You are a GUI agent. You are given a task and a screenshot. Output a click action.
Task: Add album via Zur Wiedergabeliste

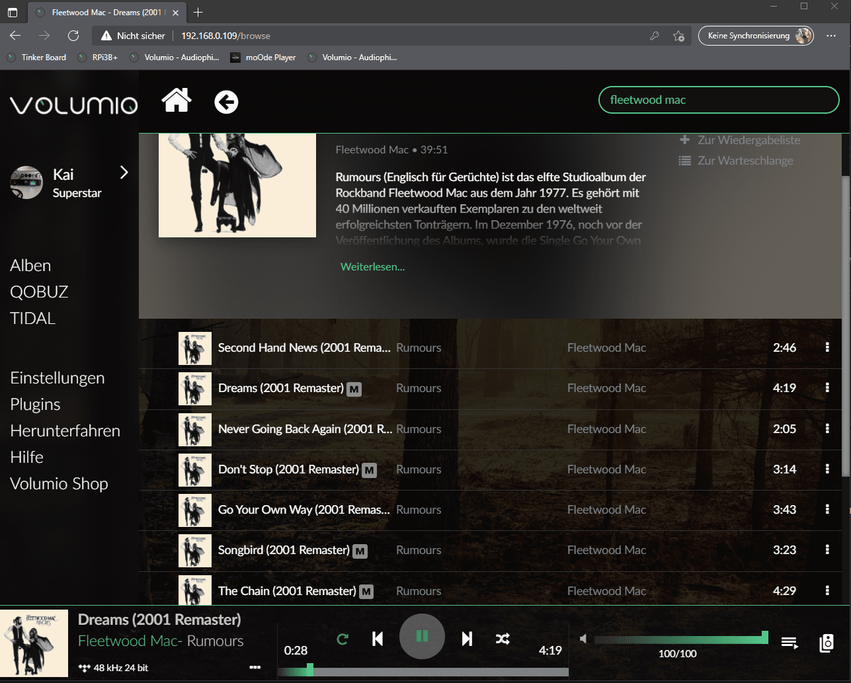tap(739, 140)
